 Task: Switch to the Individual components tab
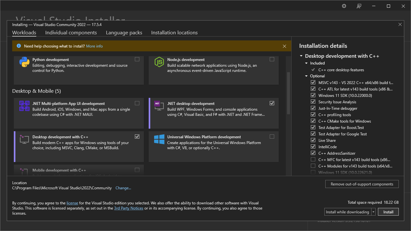[71, 33]
